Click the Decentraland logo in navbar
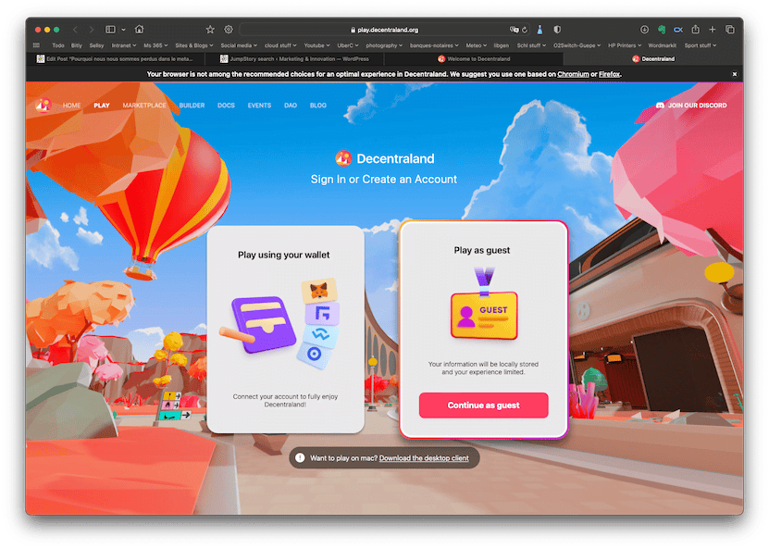 pyautogui.click(x=43, y=105)
